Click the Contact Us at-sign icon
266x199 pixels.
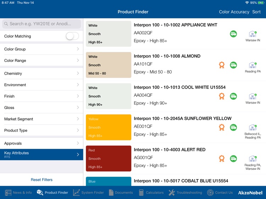coord(210,192)
